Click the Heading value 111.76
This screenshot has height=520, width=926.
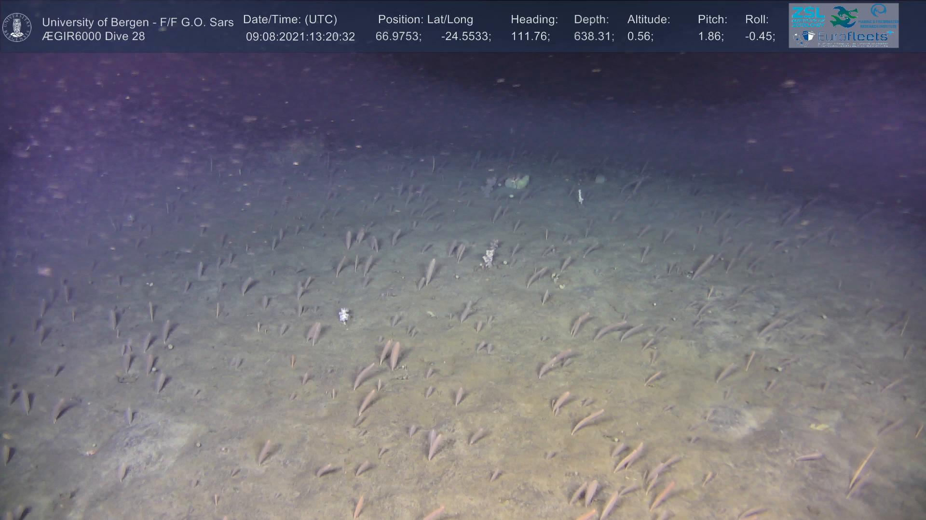[530, 37]
